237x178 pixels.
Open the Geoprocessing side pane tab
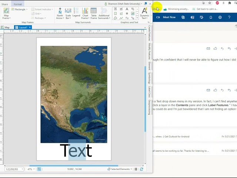[149, 107]
